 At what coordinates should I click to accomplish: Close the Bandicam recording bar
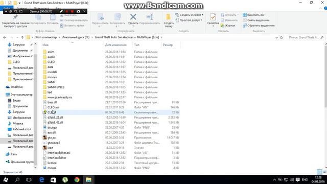(84, 11)
